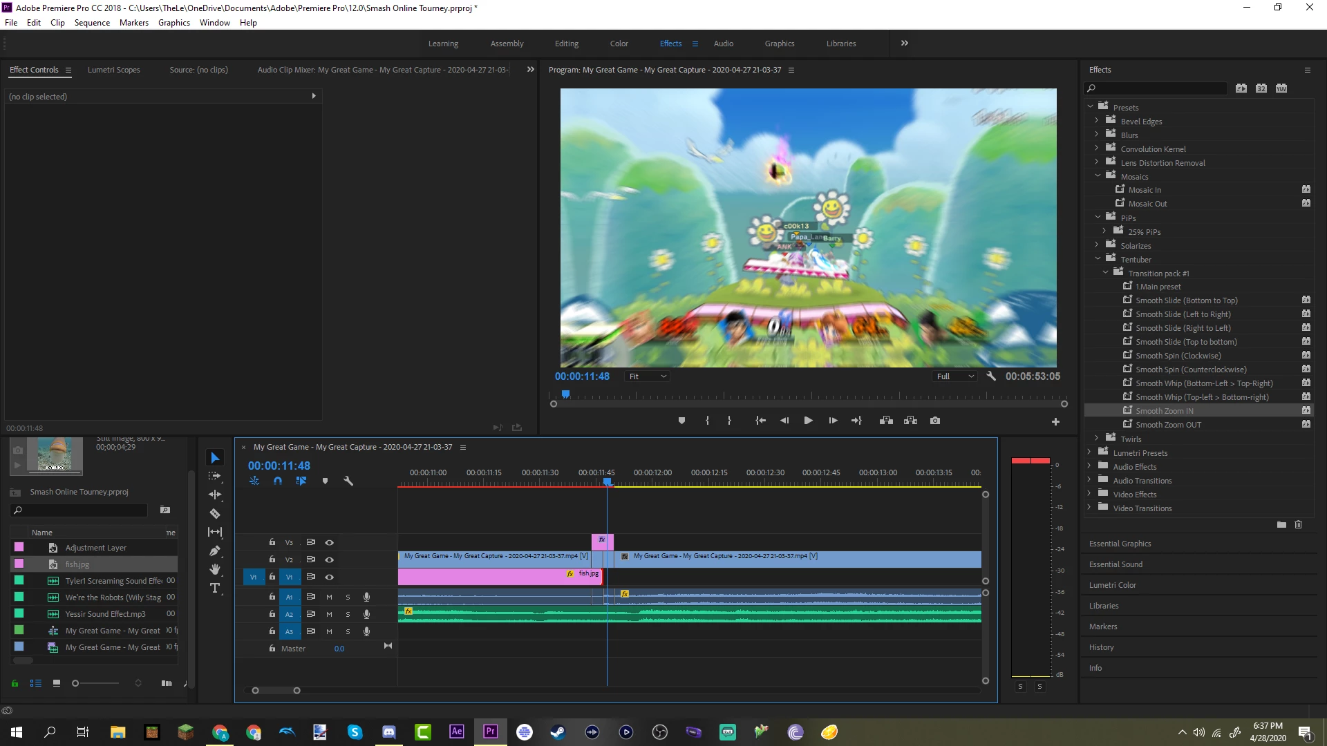Toggle lock on track V2
Viewport: 1327px width, 746px height.
(272, 559)
